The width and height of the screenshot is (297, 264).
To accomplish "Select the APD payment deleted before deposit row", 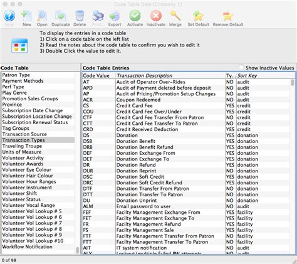I will click(186, 88).
